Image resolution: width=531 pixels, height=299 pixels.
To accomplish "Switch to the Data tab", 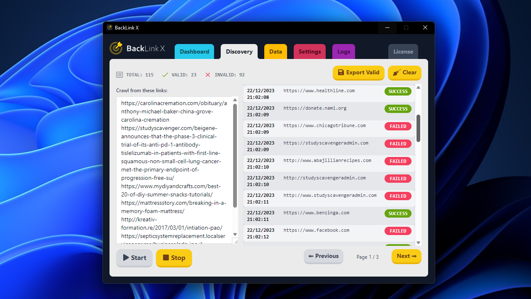I will tap(275, 51).
